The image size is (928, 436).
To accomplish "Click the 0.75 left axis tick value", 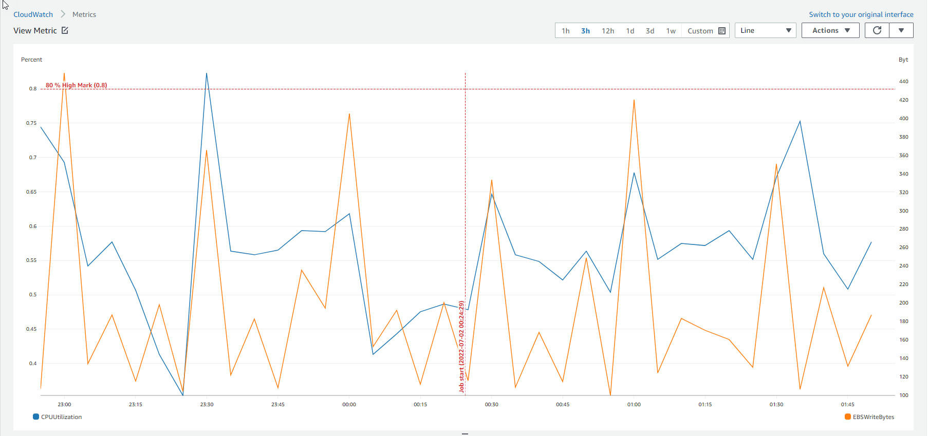I will 31,123.
